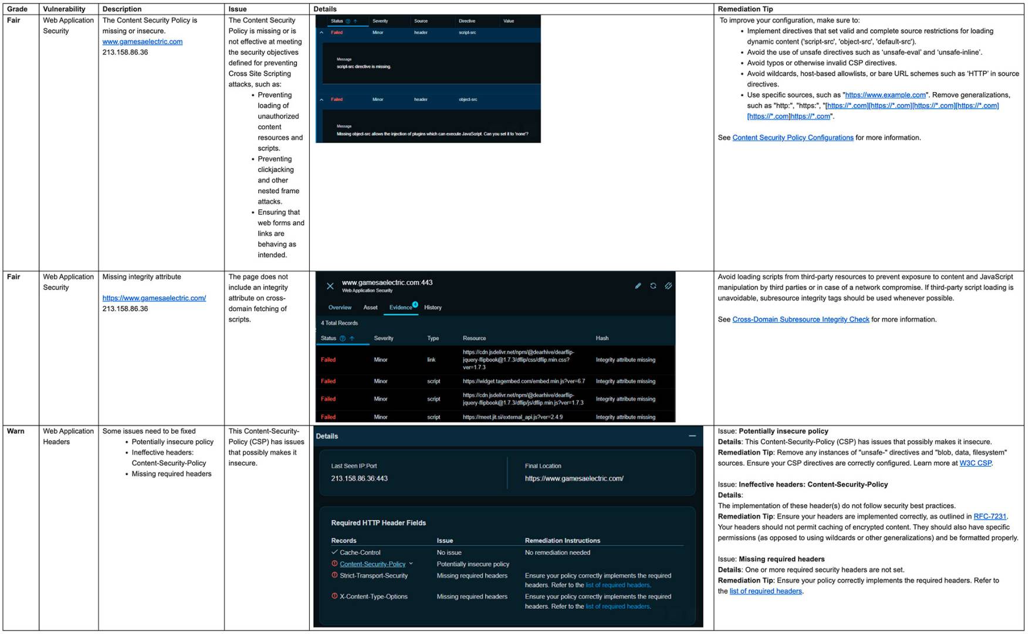Click the checkmark icon beside Cache-Control

334,552
